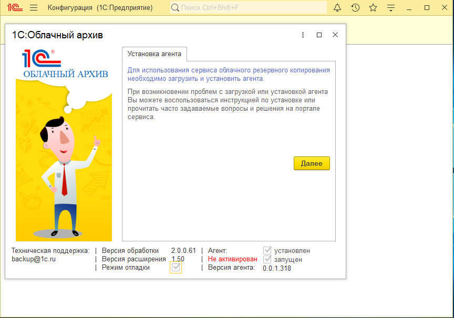The width and height of the screenshot is (454, 318).
Task: Click the Далее button
Action: click(x=312, y=163)
